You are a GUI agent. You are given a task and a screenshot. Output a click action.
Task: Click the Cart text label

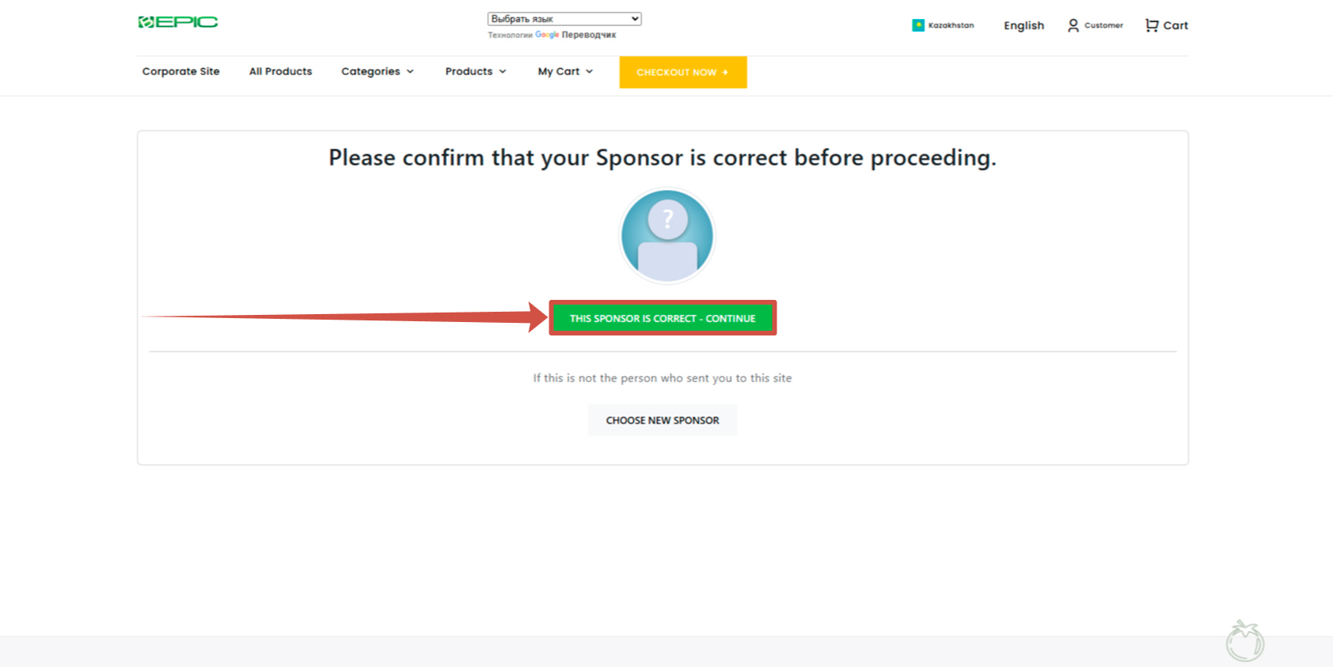[1175, 25]
